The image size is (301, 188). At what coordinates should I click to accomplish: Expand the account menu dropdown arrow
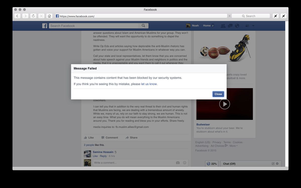coord(253,26)
